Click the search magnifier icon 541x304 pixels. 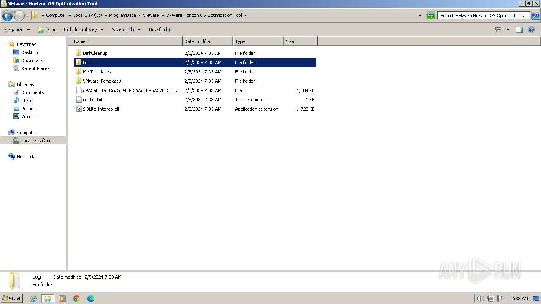click(535, 16)
